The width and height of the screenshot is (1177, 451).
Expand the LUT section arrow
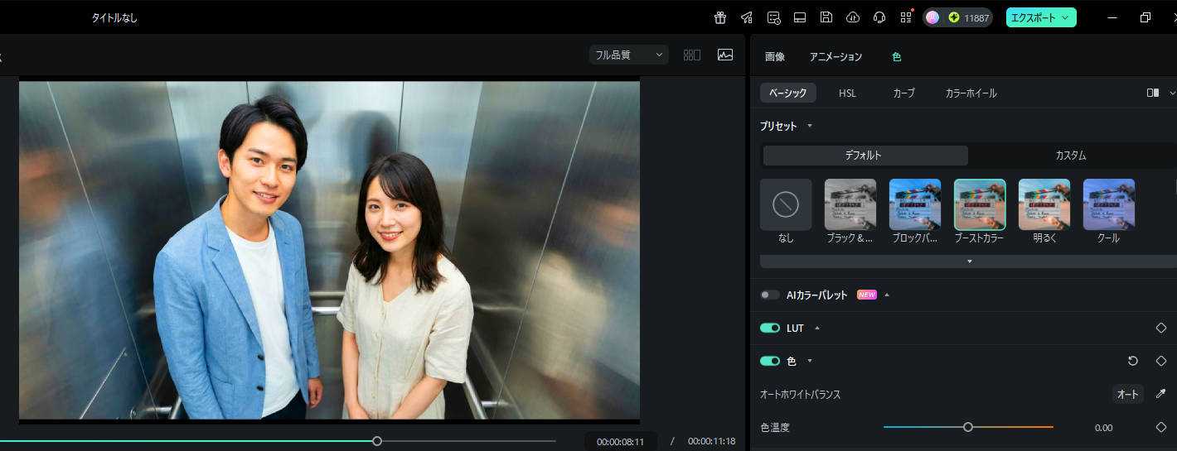[816, 328]
